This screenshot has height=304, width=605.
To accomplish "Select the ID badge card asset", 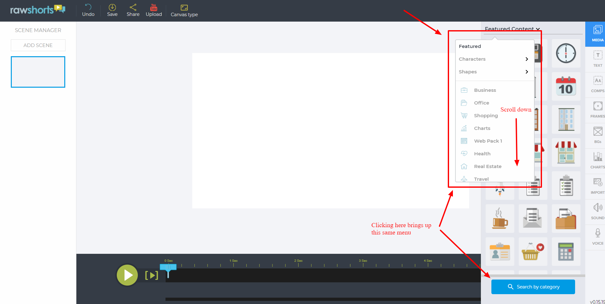I will (500, 252).
